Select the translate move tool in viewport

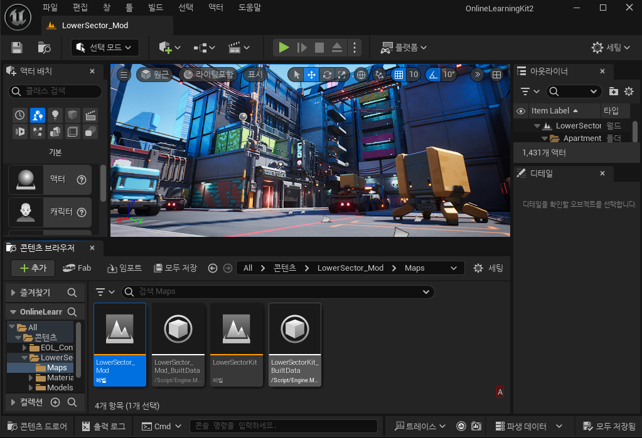(x=312, y=75)
